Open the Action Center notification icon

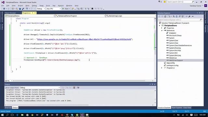coord(191,115)
